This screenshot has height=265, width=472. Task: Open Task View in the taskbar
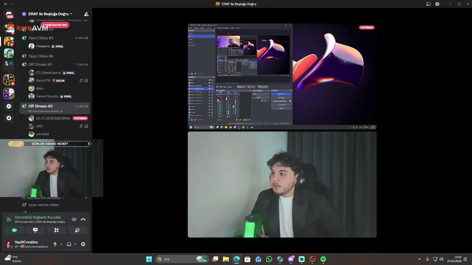[215, 259]
